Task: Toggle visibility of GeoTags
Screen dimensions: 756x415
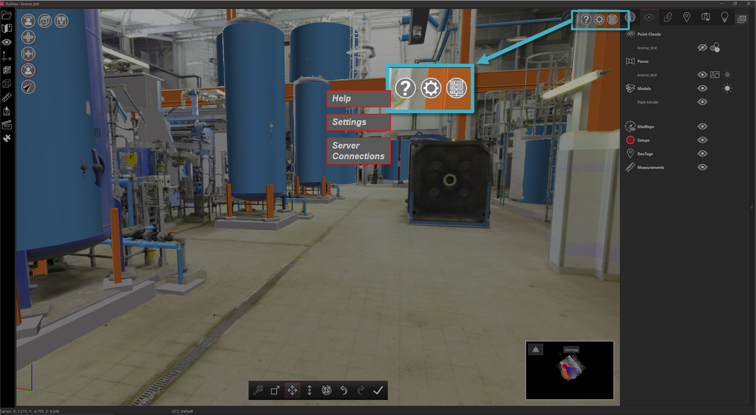Action: [x=702, y=154]
